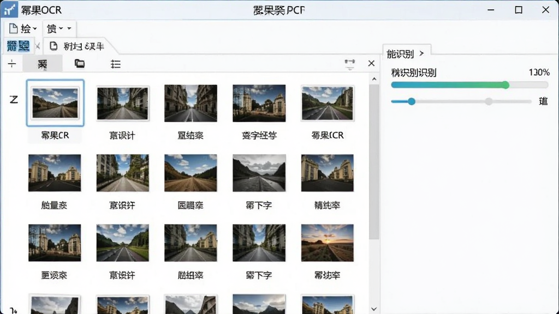This screenshot has height=314, width=559.
Task: Expand the chevron next to 能识别
Action: [422, 53]
